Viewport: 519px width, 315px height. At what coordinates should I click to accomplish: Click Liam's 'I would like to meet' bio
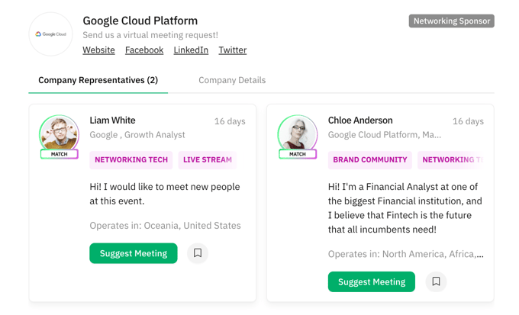point(165,194)
